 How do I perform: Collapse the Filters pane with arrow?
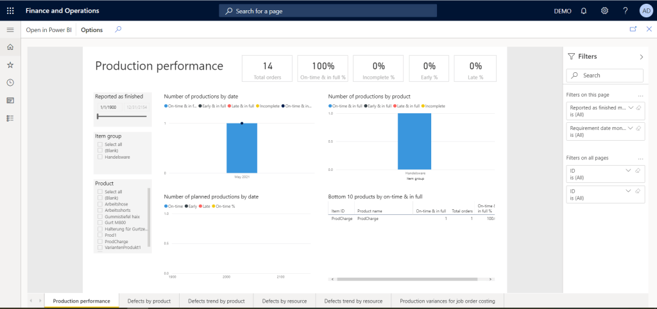[641, 57]
